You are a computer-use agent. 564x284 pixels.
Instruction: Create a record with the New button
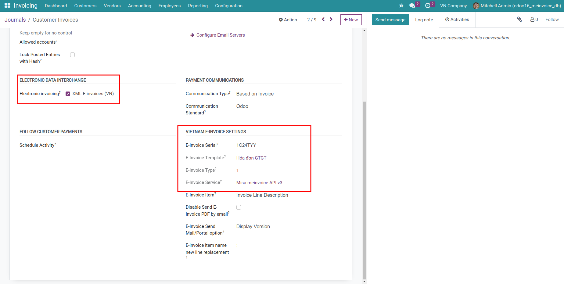click(351, 20)
